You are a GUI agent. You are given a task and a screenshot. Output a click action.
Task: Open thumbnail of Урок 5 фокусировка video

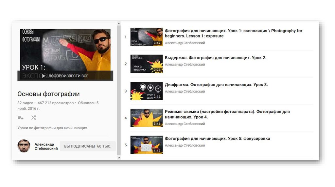[x=146, y=145]
